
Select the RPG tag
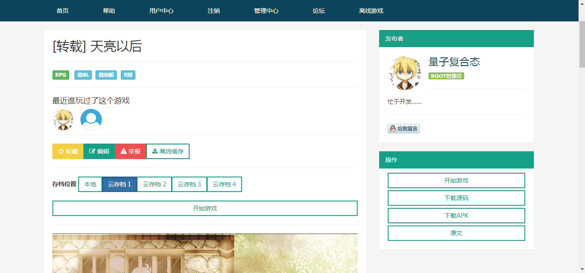[61, 75]
